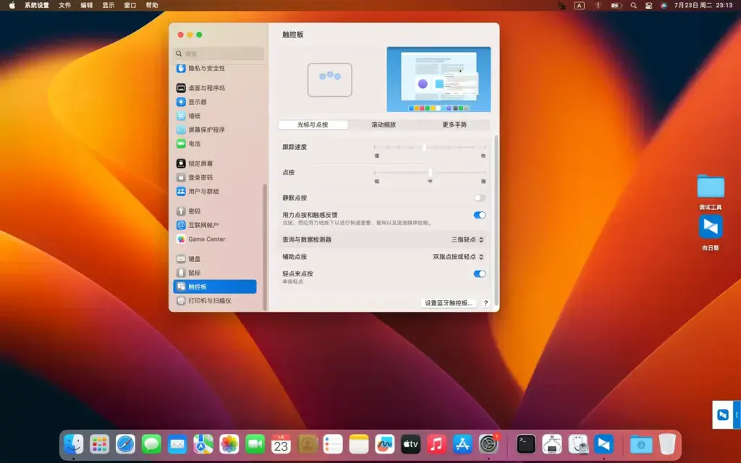Open 窗口 menu in menu bar
Viewport: 741px width, 463px height.
pos(130,5)
